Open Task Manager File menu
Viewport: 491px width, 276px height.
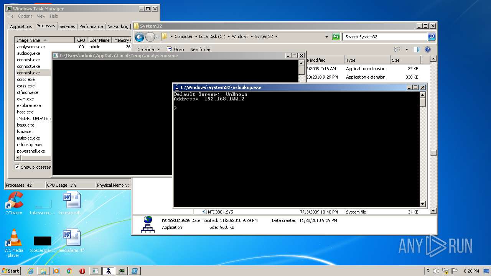(10, 16)
